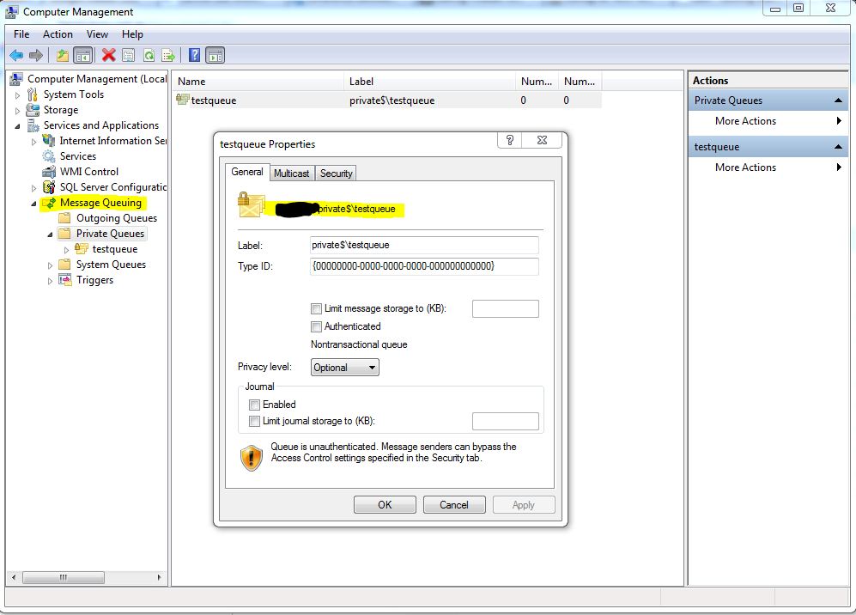The height and width of the screenshot is (615, 856).
Task: Open More Actions under Private Queues
Action: [769, 121]
